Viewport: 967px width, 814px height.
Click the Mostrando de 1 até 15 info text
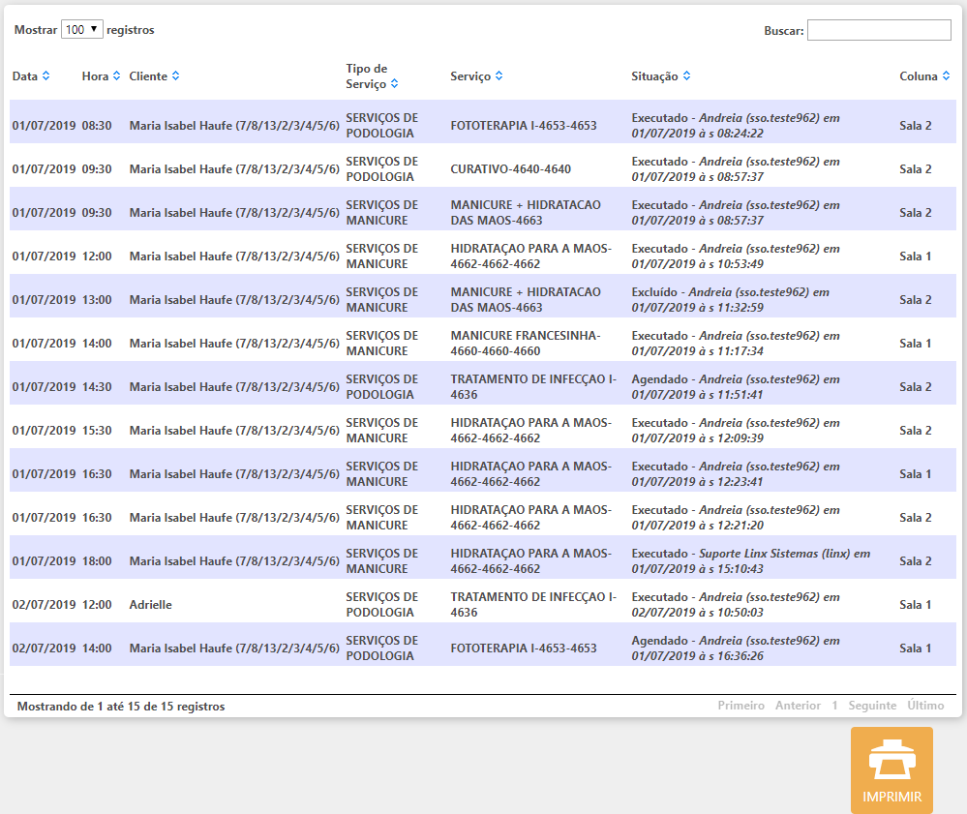(121, 707)
